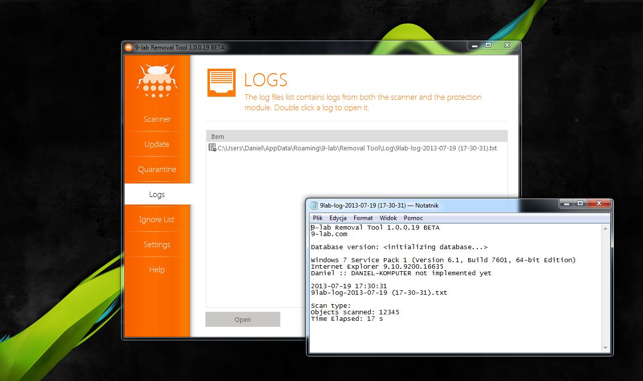This screenshot has width=643, height=381.
Task: Open the Widok menu in Notatnik
Action: pos(388,218)
